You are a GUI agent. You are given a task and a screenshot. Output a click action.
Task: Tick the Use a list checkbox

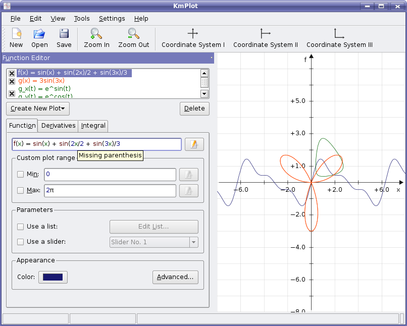(21, 227)
